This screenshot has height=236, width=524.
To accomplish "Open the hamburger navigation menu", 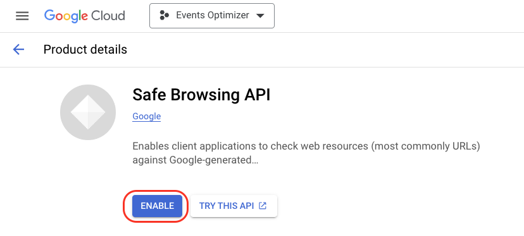I will coord(22,16).
